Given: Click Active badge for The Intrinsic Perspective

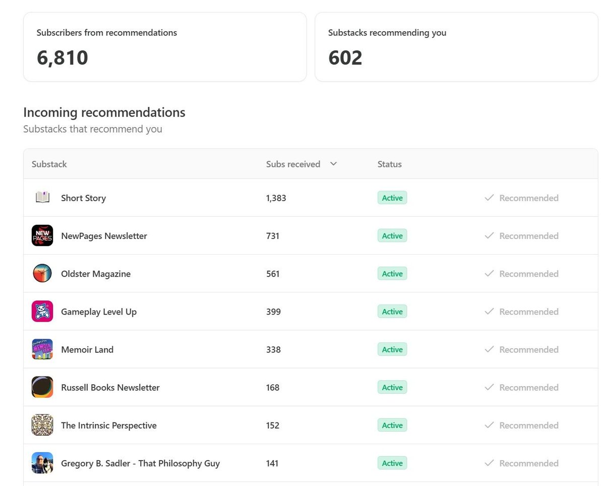Looking at the screenshot, I should point(392,425).
